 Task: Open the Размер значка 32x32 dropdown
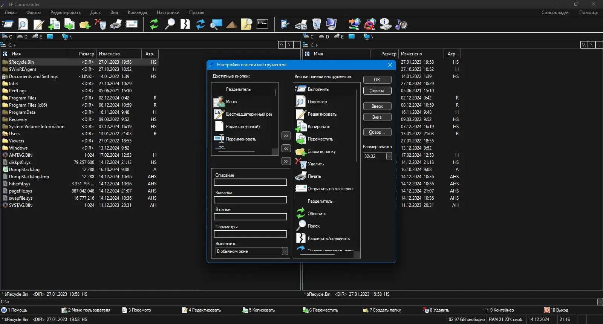pyautogui.click(x=389, y=156)
